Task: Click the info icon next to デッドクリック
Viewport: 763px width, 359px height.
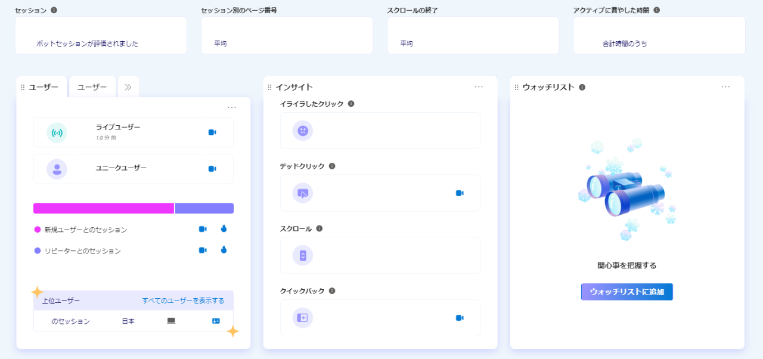Action: click(x=332, y=166)
